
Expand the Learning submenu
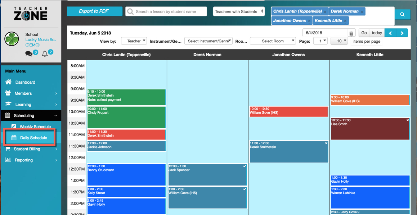pos(56,104)
